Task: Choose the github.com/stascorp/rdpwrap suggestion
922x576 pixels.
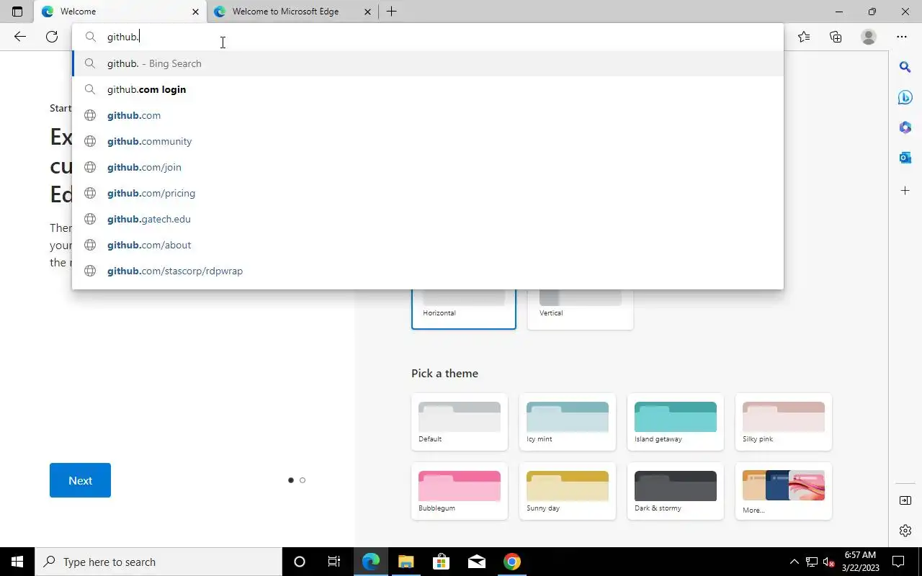Action: (428, 271)
